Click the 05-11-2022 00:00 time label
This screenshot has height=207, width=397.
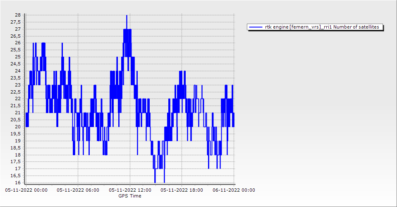point(26,190)
